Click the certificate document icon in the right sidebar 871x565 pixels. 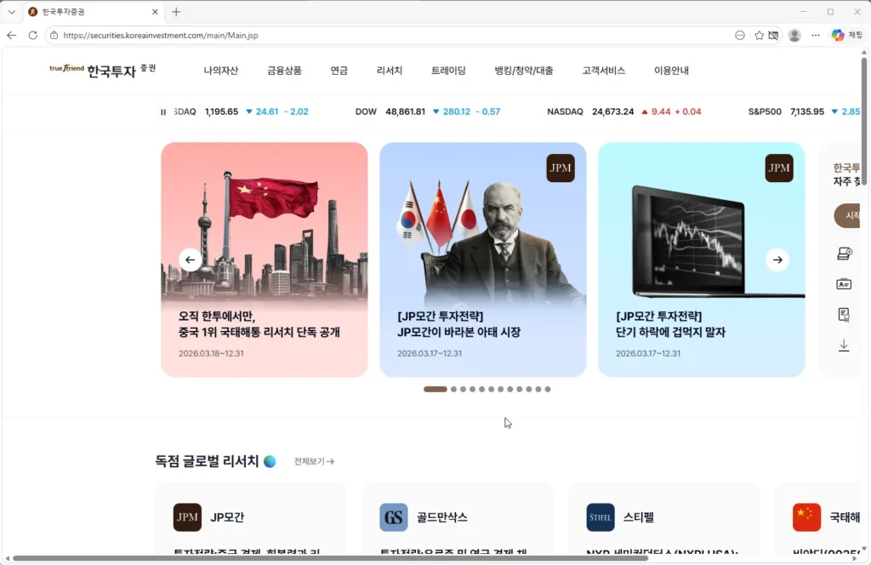pos(844,314)
